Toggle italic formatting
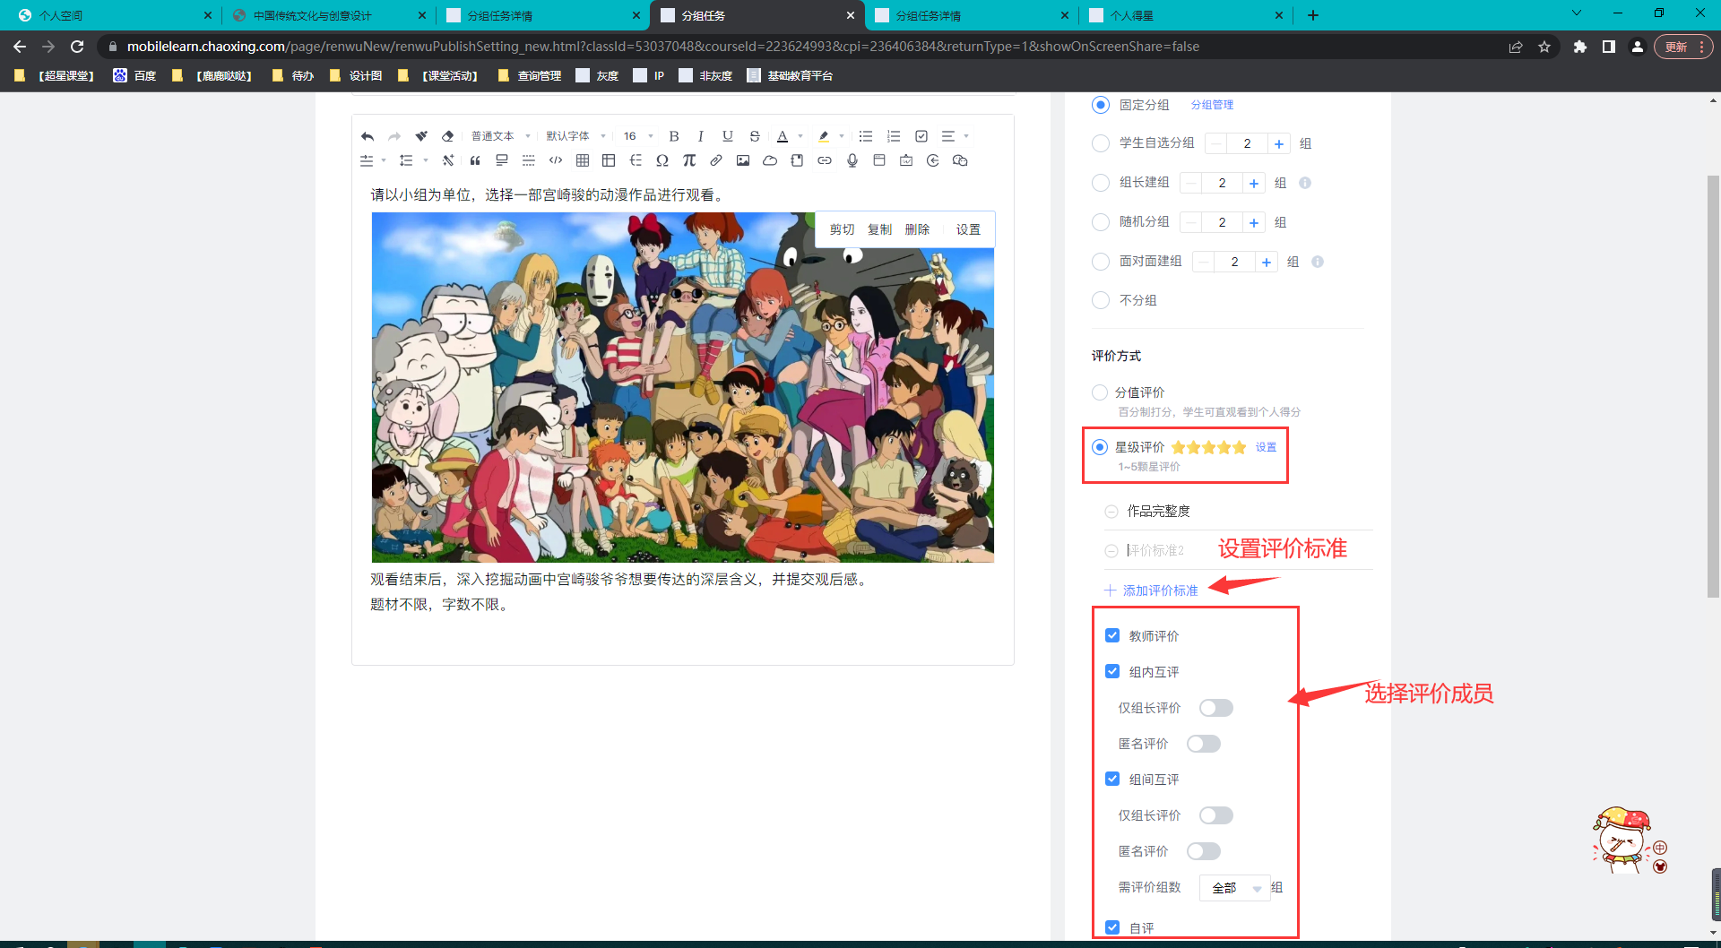Image resolution: width=1721 pixels, height=948 pixels. (x=701, y=136)
